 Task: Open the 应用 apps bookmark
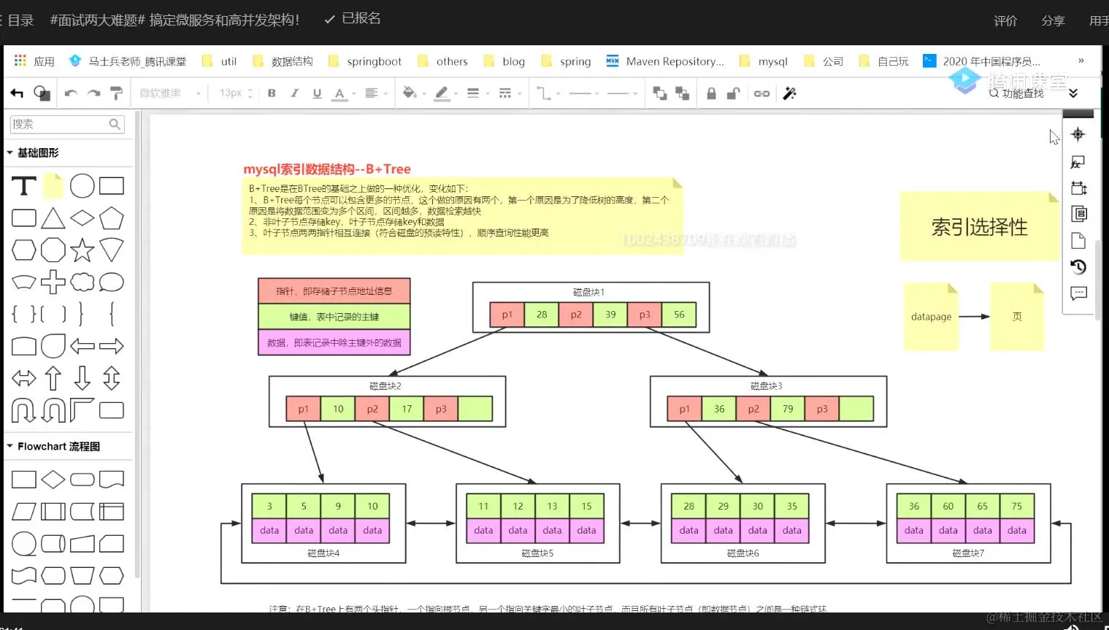(34, 61)
